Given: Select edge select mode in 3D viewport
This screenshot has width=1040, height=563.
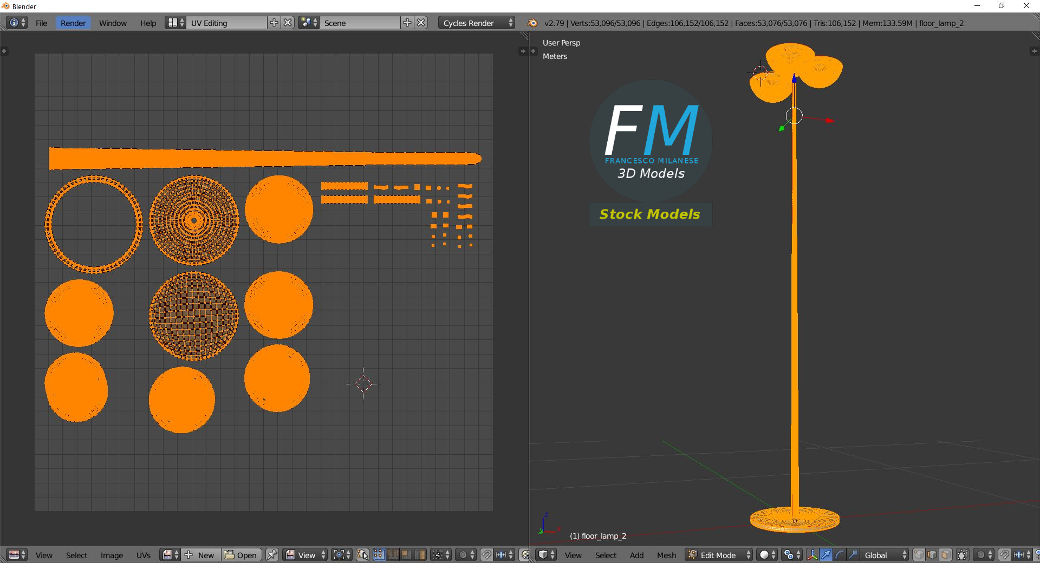Looking at the screenshot, I should [x=932, y=555].
